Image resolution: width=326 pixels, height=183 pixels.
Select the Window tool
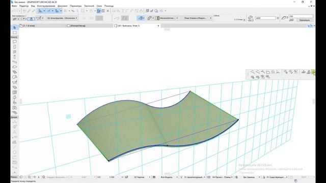coord(15,52)
